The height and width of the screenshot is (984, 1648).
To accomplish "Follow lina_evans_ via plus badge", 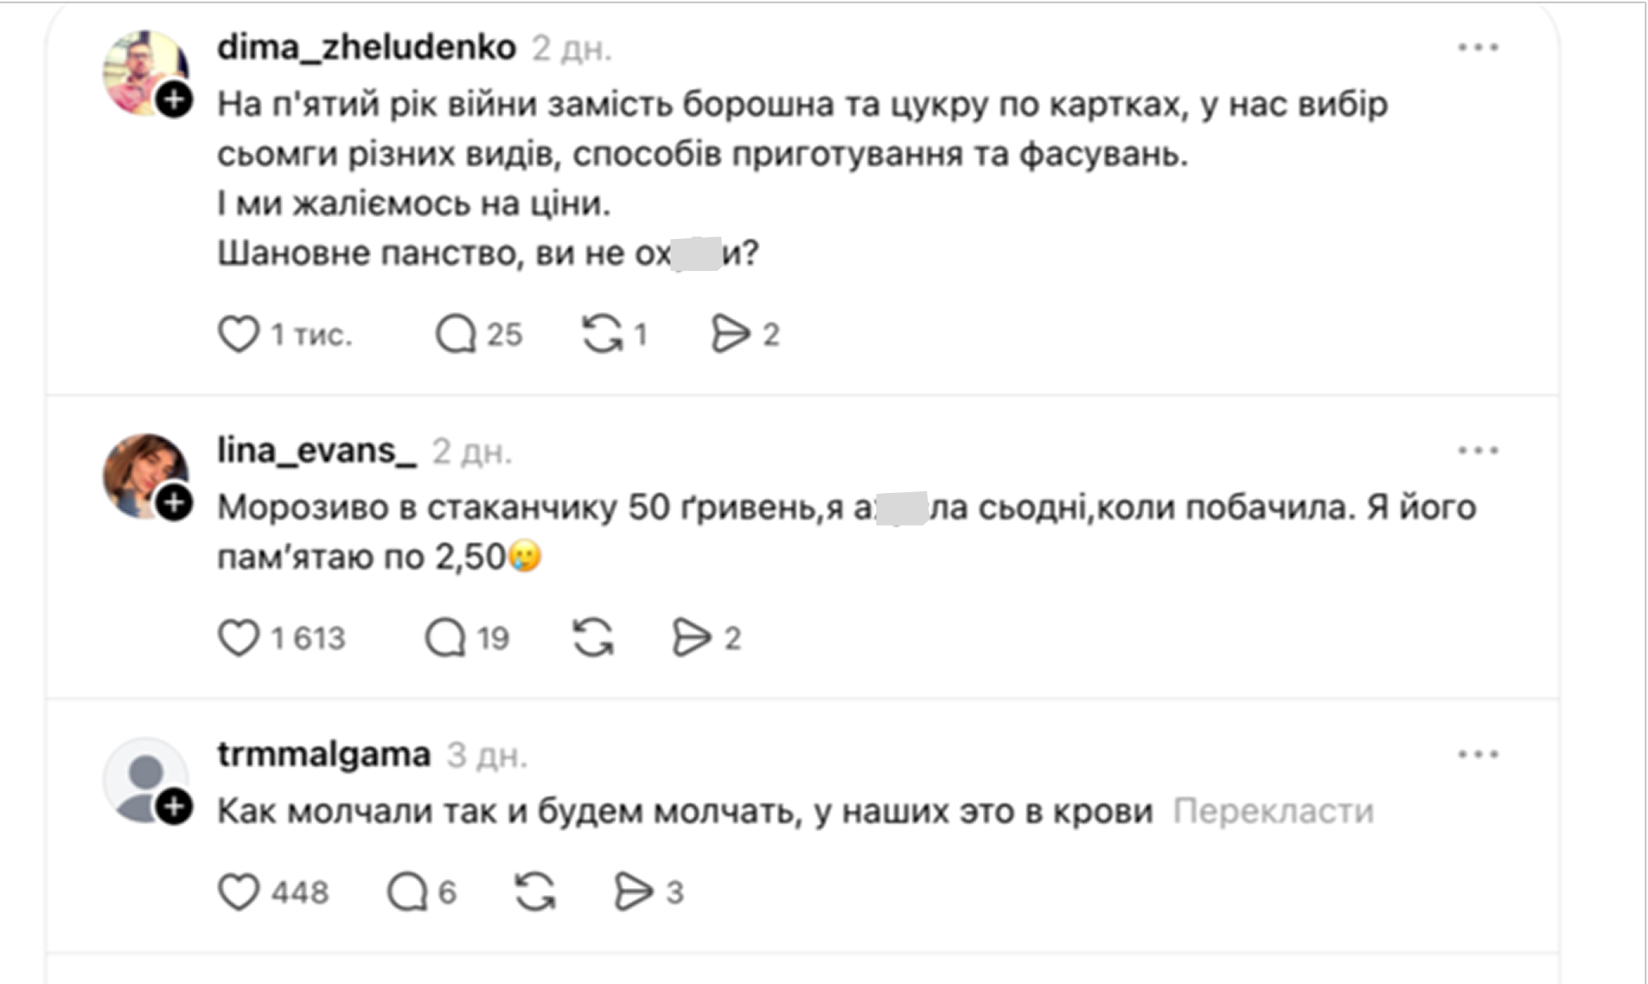I will [174, 503].
